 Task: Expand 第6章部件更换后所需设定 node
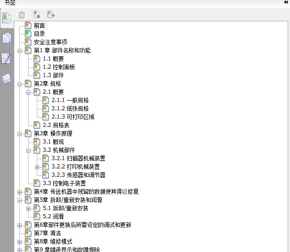19,225
